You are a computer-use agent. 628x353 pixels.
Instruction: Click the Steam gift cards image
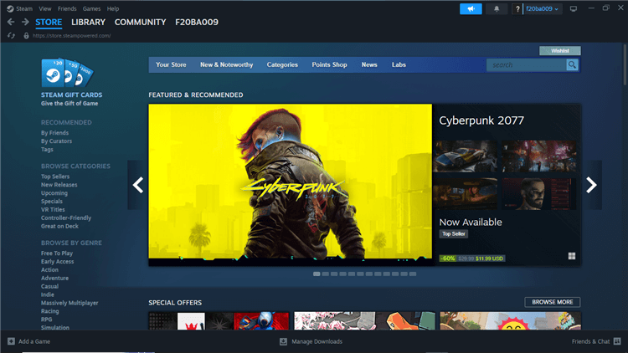[67, 73]
